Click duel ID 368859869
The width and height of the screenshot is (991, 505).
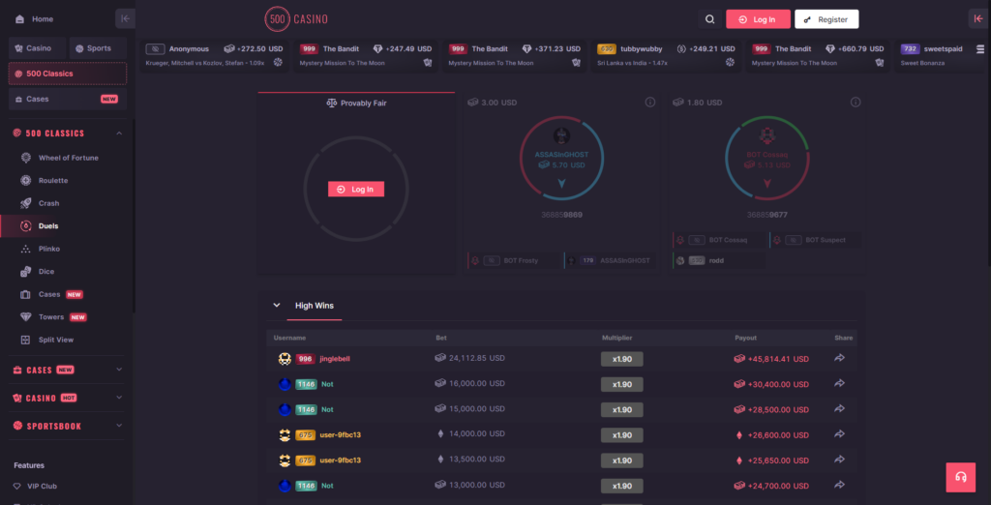561,215
